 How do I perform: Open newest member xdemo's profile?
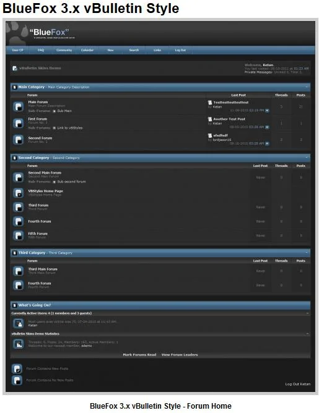click(87, 346)
